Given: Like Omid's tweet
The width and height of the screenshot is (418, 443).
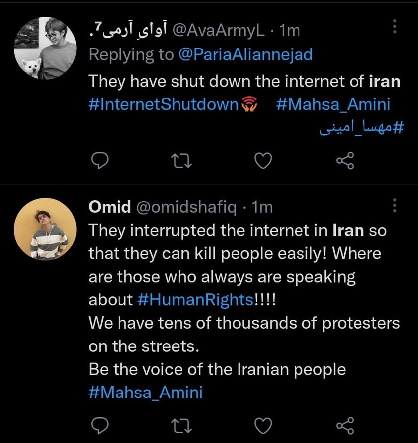Looking at the screenshot, I should (263, 425).
